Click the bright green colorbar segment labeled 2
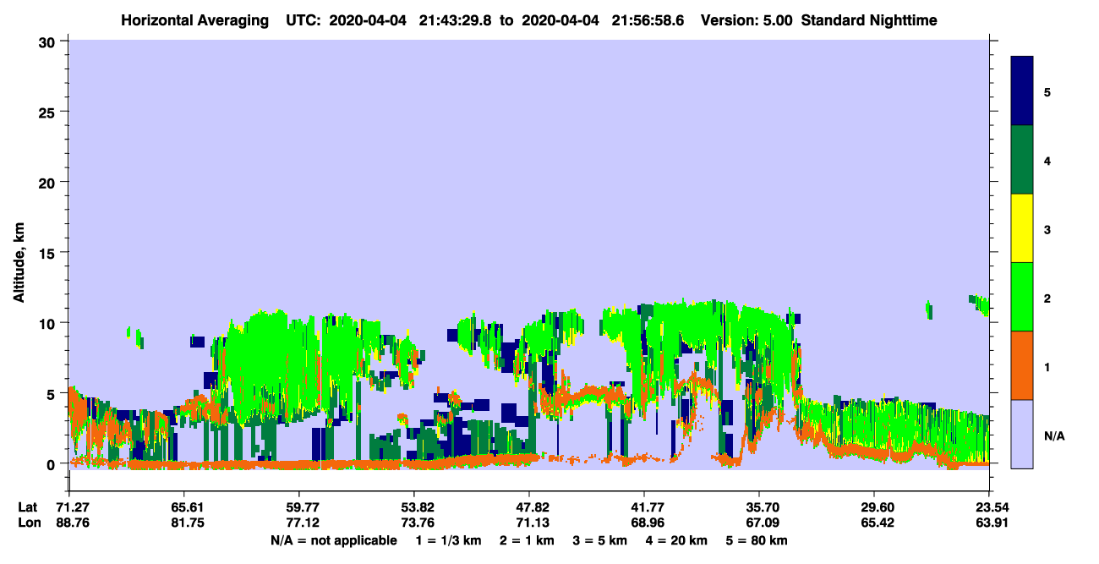The height and width of the screenshot is (564, 1099). (x=1022, y=297)
